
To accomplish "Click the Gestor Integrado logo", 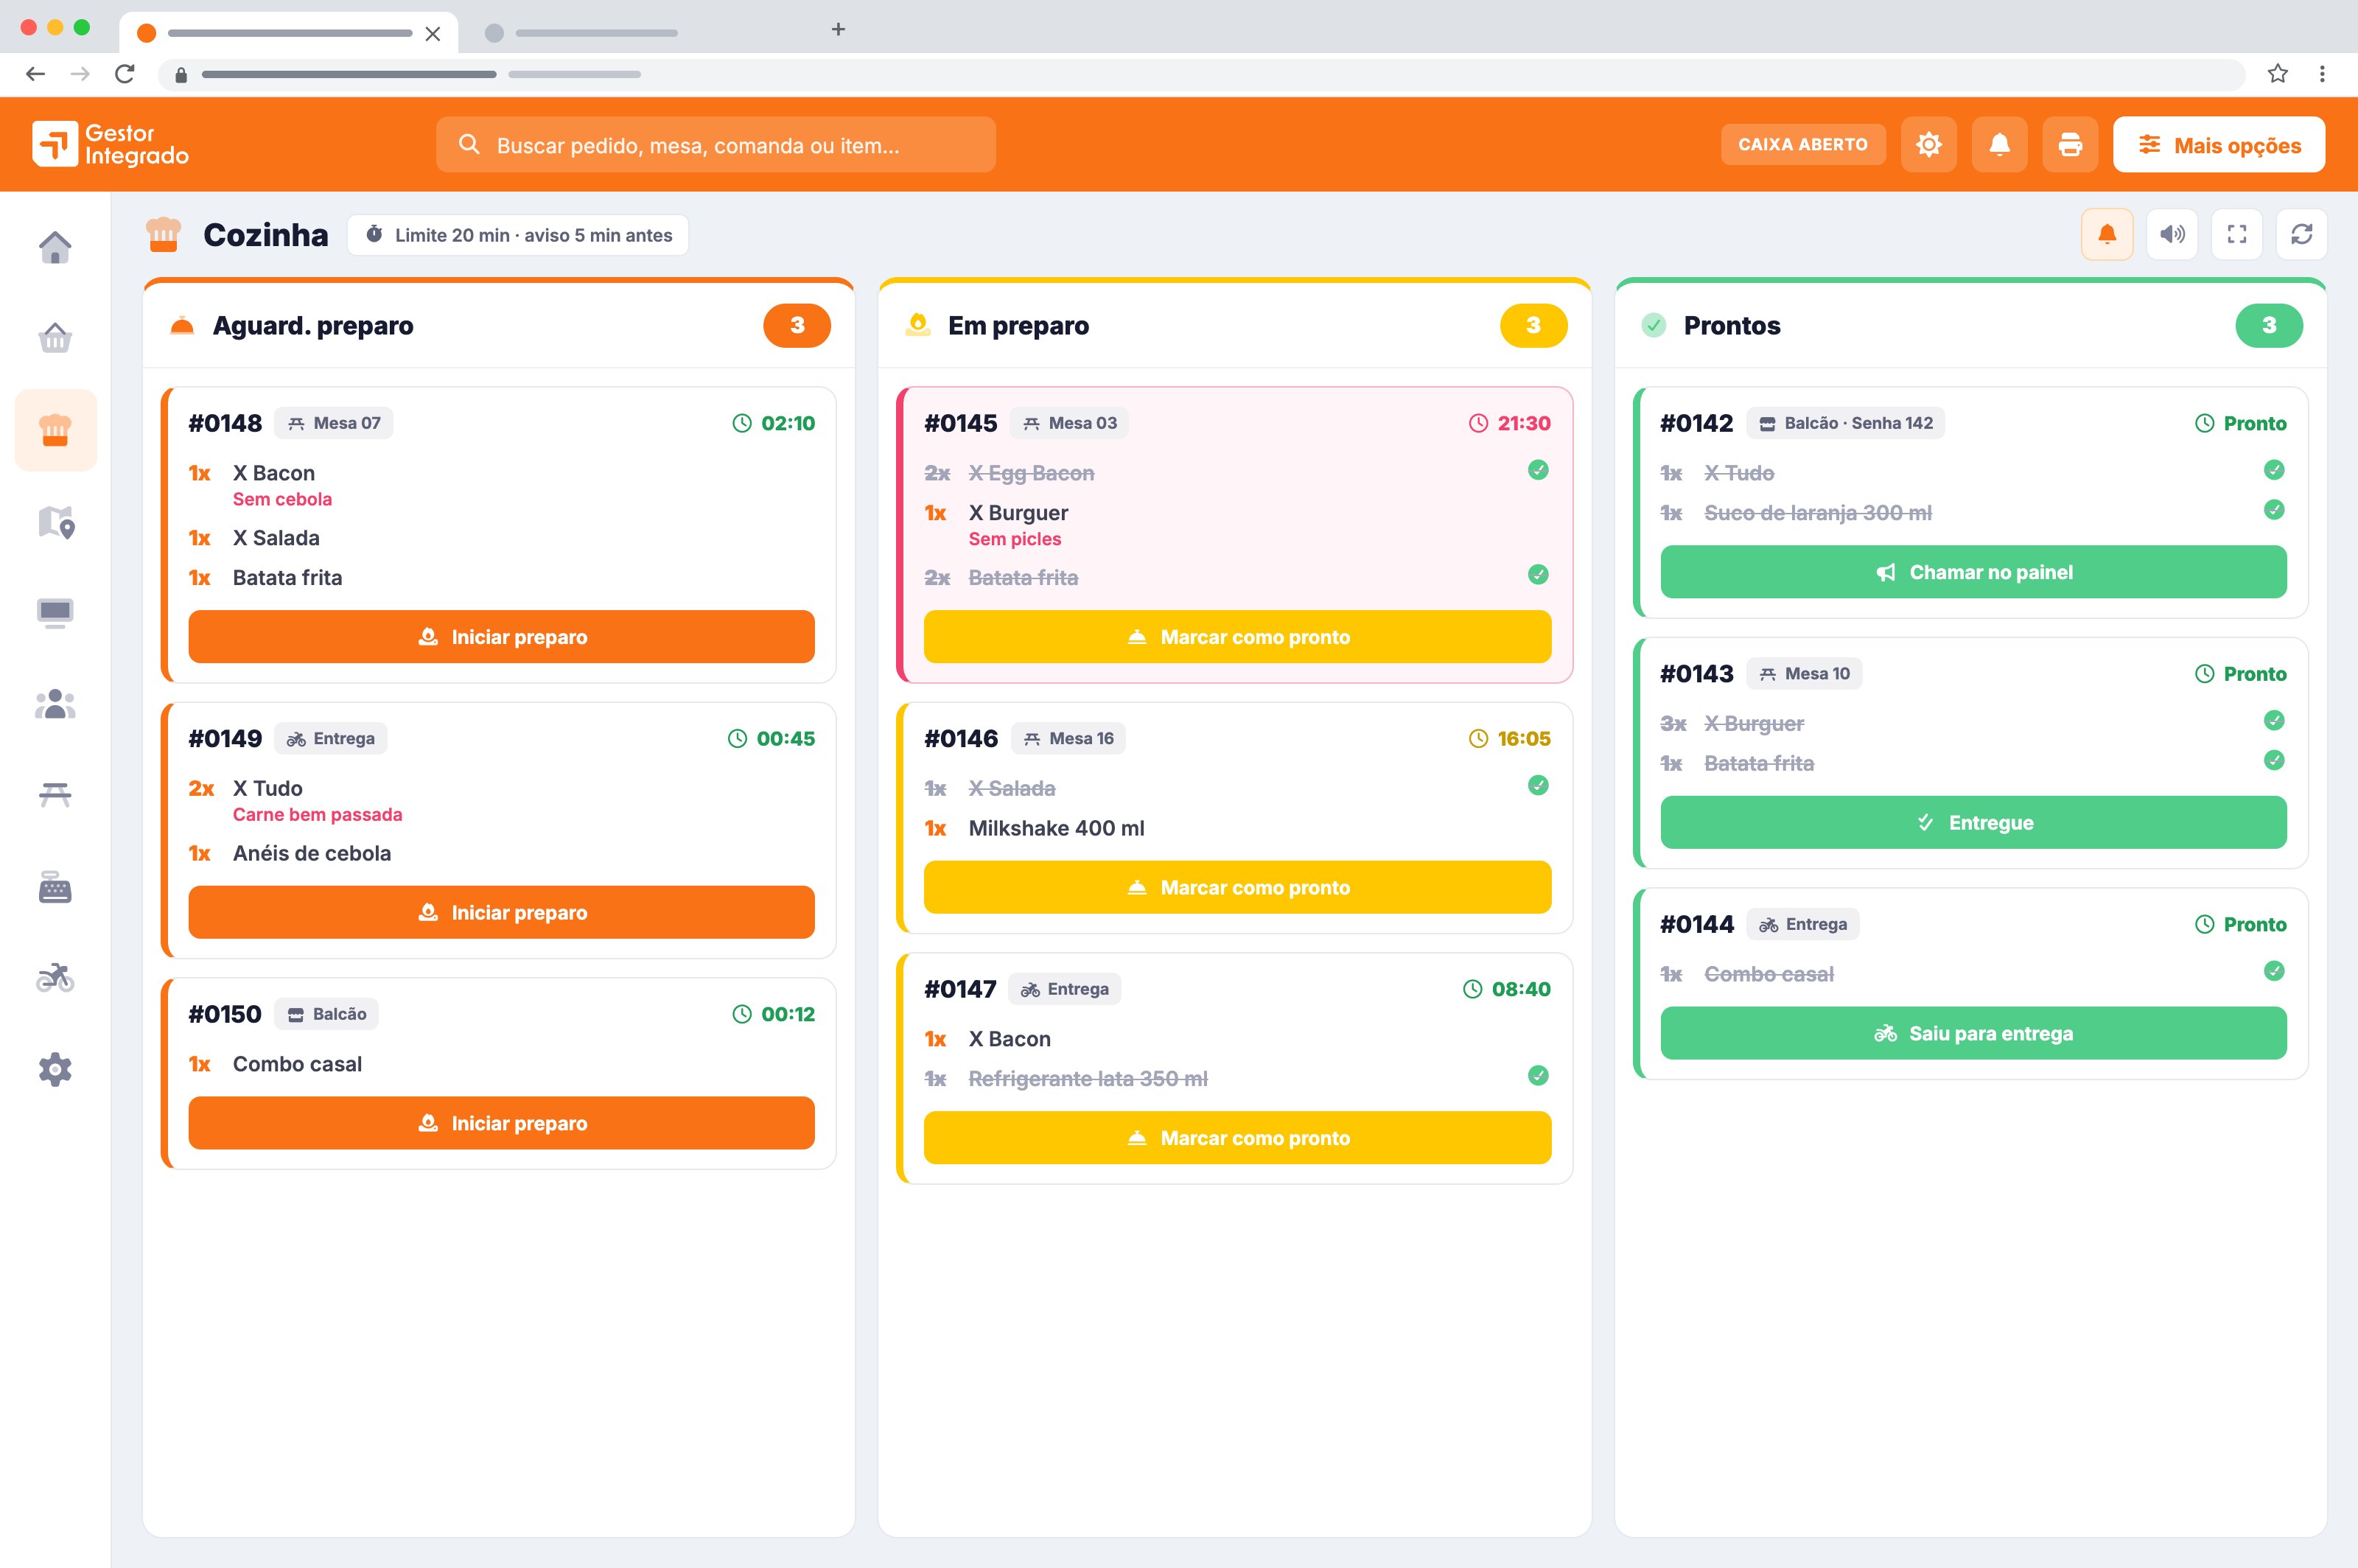I will pos(111,145).
